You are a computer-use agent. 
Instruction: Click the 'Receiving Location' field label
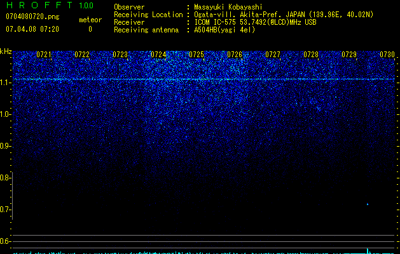(148, 15)
